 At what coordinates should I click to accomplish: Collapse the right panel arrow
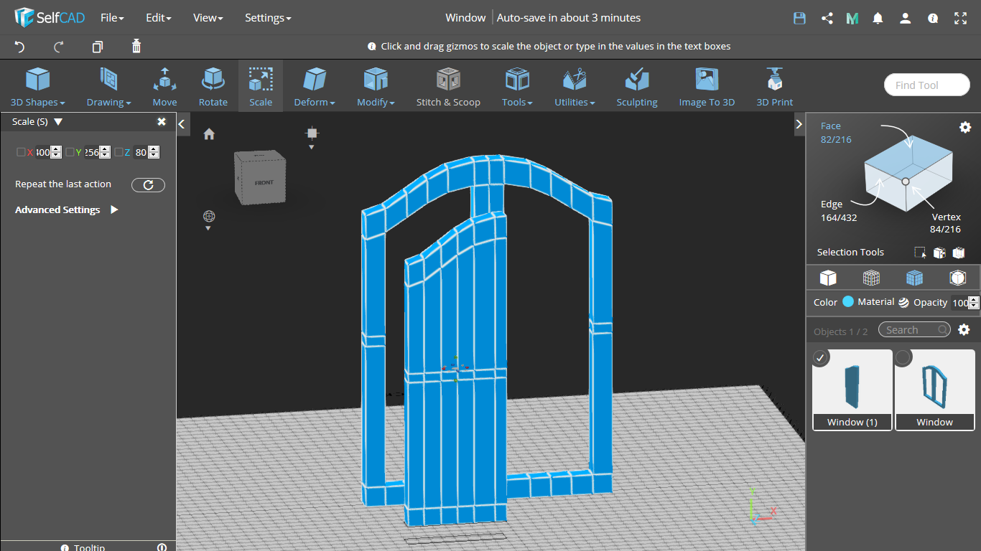[x=799, y=124]
